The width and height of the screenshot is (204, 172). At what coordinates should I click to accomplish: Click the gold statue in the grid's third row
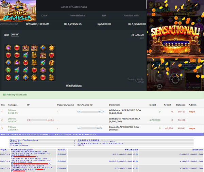[34, 63]
